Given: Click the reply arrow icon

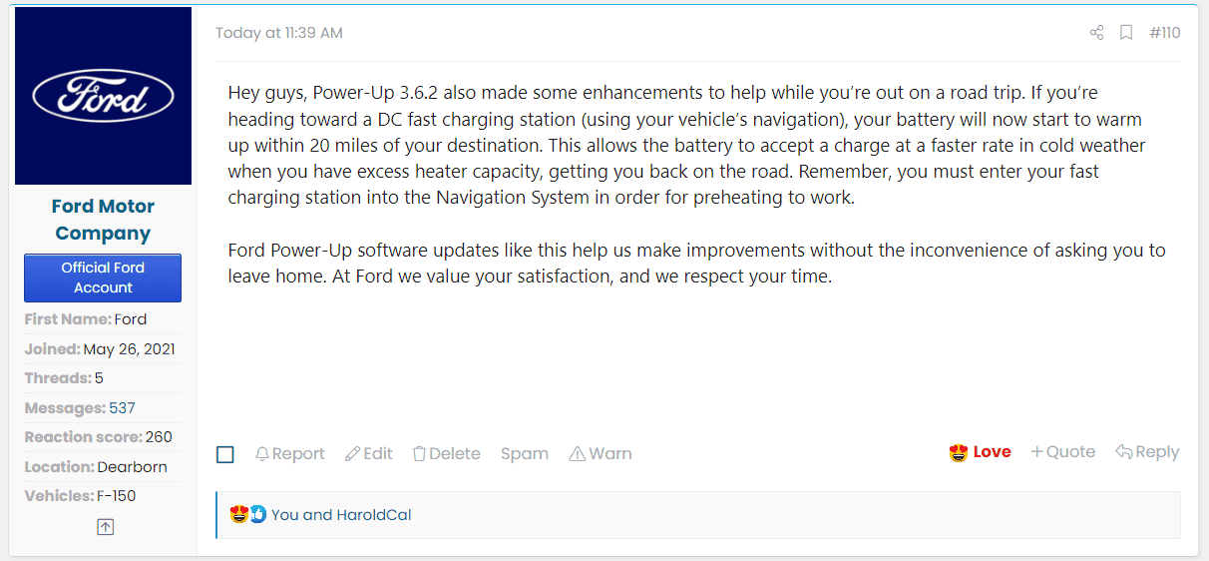Looking at the screenshot, I should click(1123, 452).
